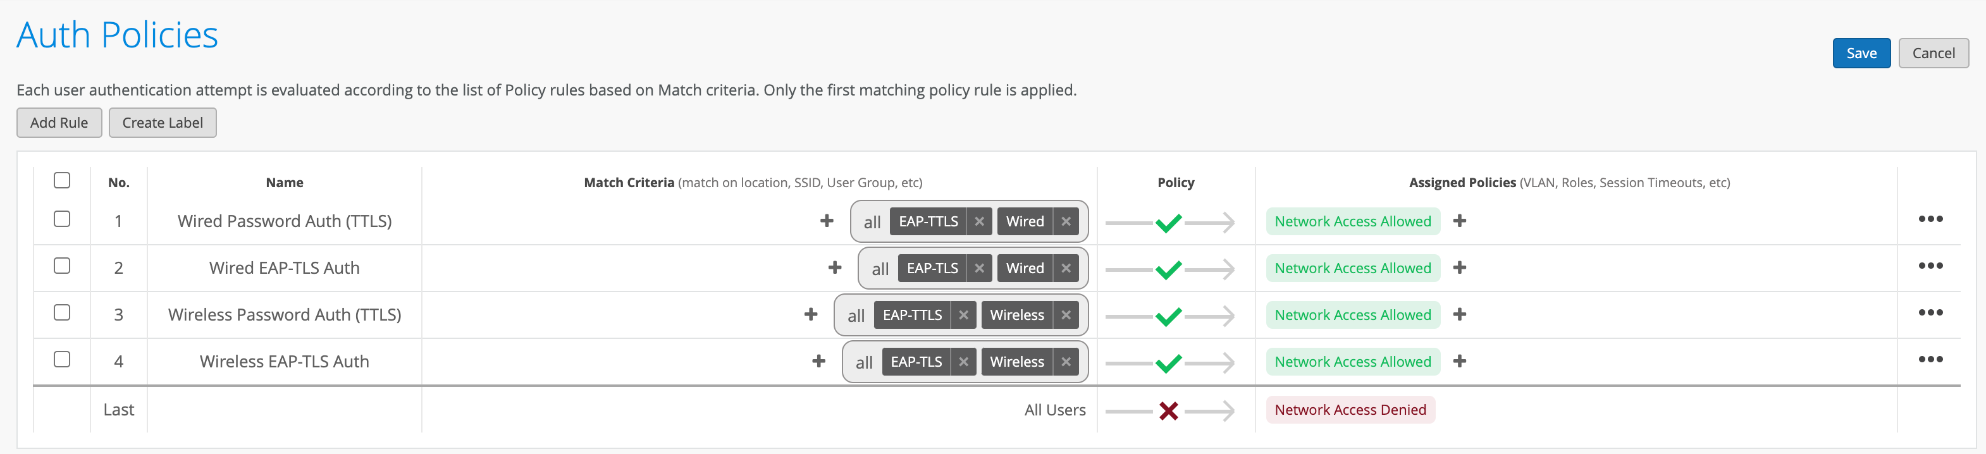Select the checkbox for Wired Password Auth rule
The height and width of the screenshot is (454, 1986).
[x=63, y=219]
